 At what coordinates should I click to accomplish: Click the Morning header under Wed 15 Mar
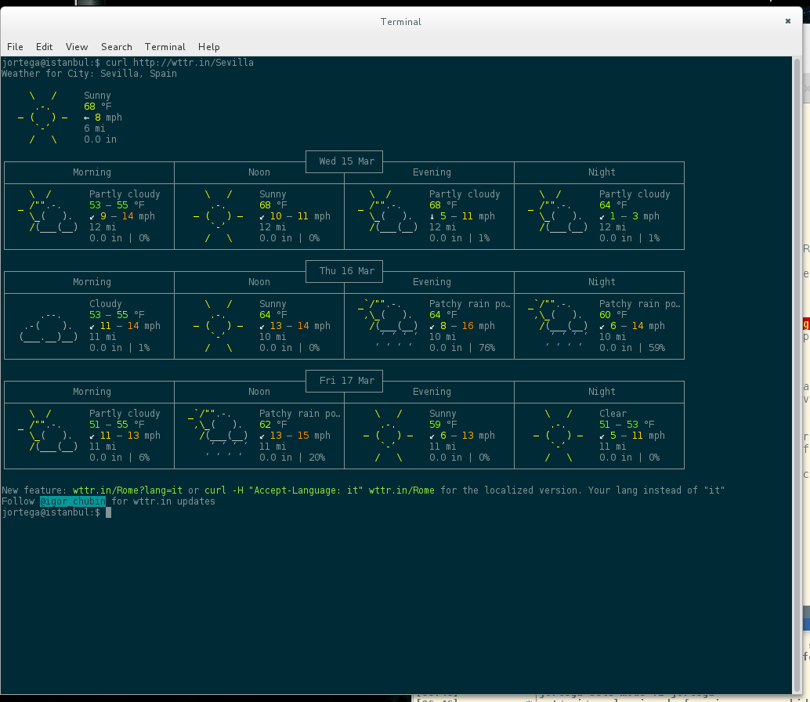(x=92, y=172)
